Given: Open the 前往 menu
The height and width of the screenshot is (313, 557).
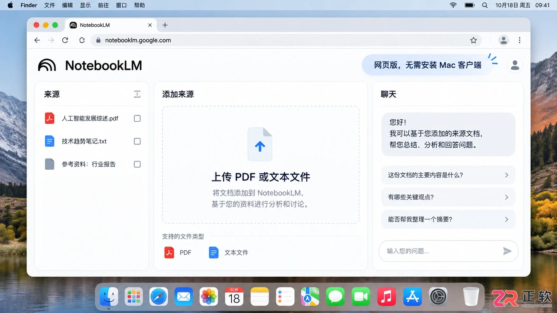Looking at the screenshot, I should coord(103,5).
